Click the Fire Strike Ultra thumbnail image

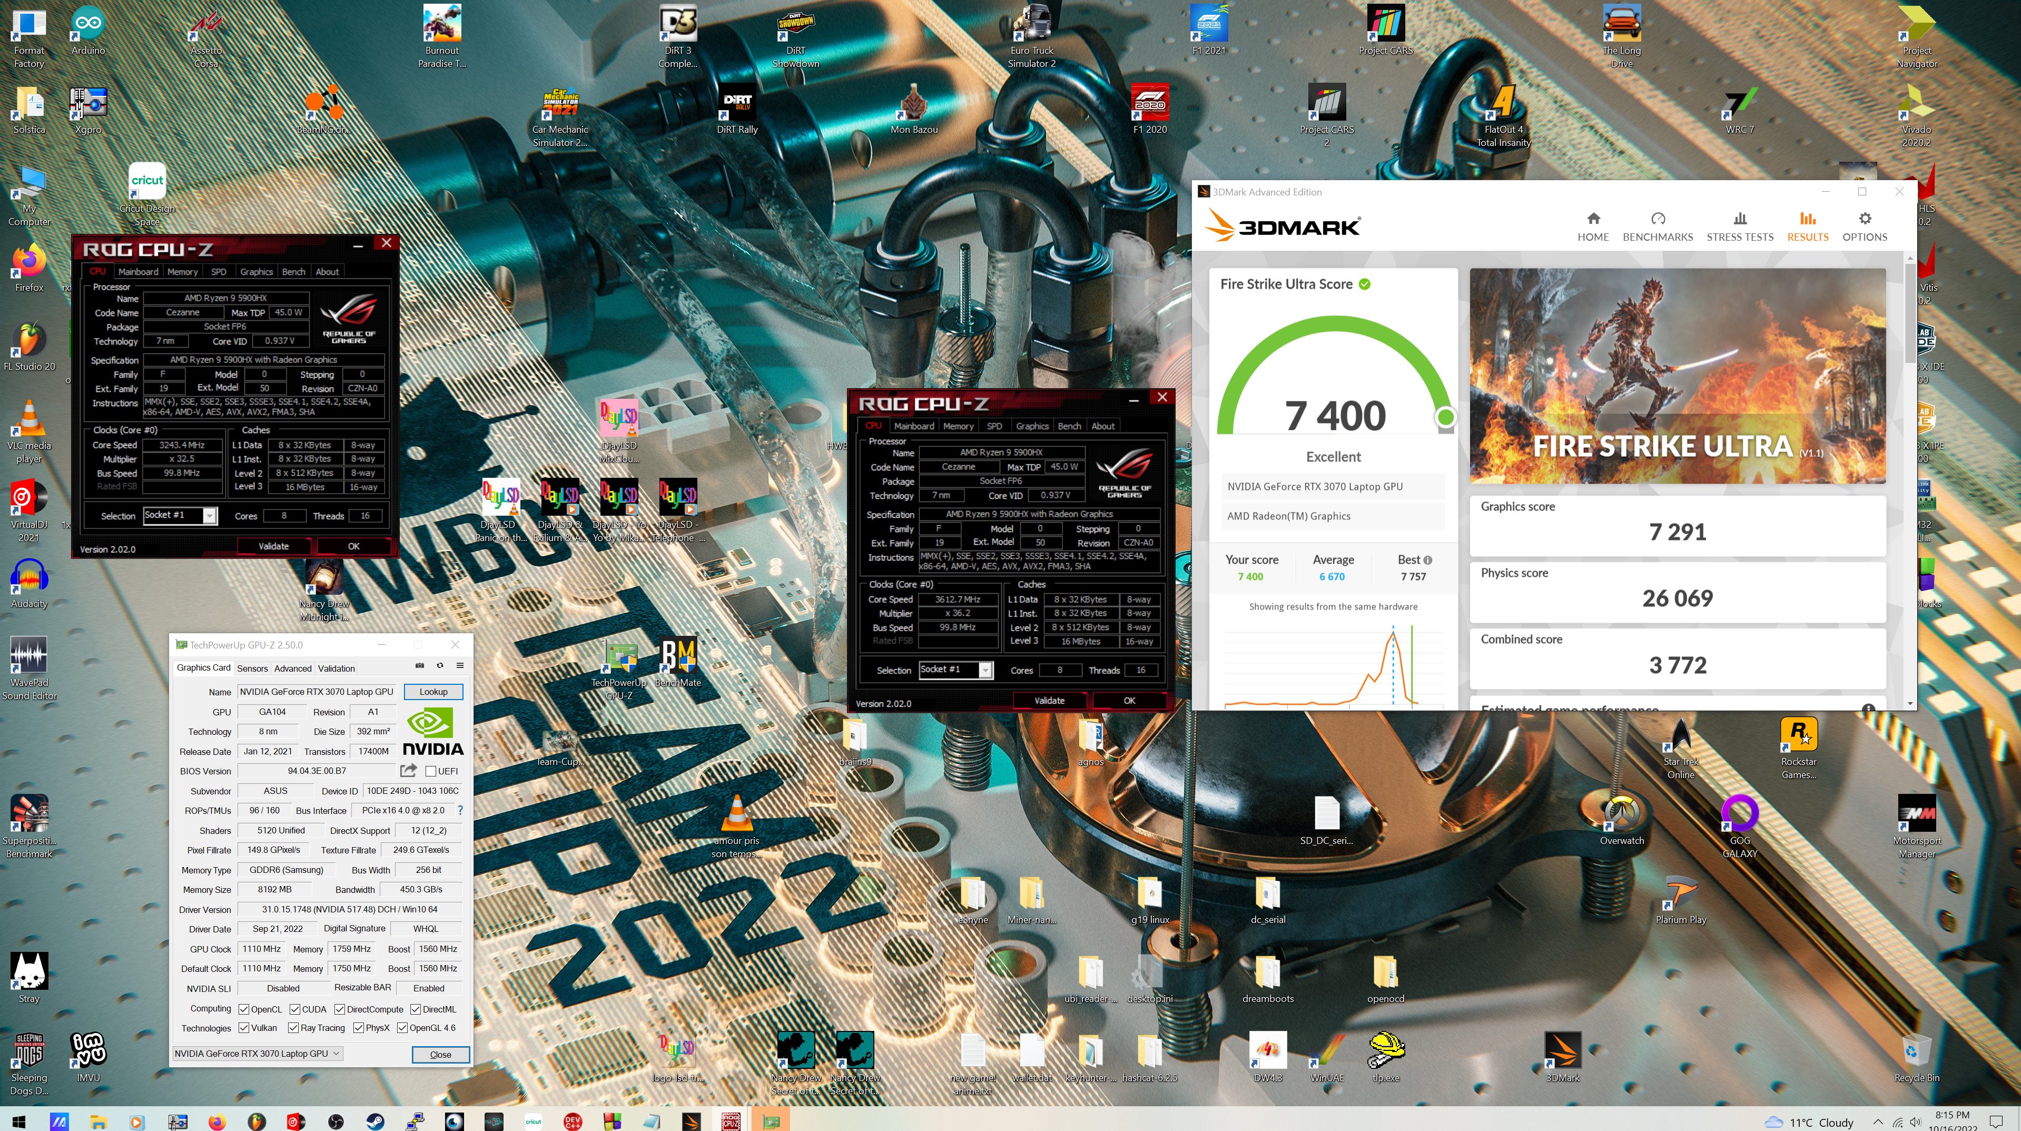coord(1678,376)
